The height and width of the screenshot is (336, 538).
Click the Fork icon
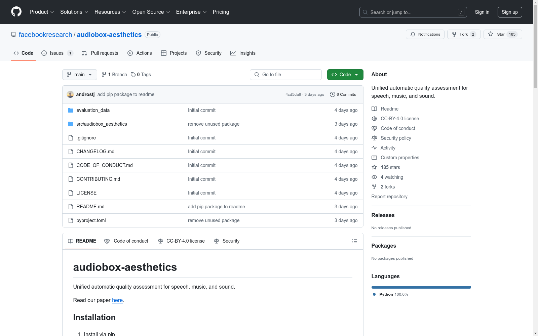[x=454, y=34]
